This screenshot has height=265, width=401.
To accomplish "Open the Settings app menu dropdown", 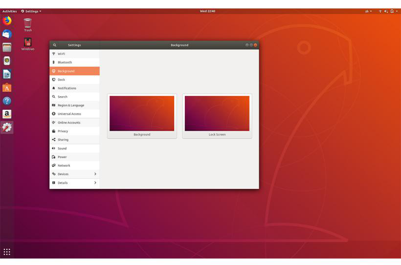I will point(31,11).
